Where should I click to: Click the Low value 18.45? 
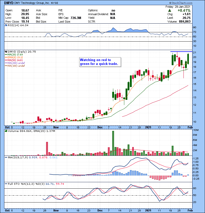(25, 18)
